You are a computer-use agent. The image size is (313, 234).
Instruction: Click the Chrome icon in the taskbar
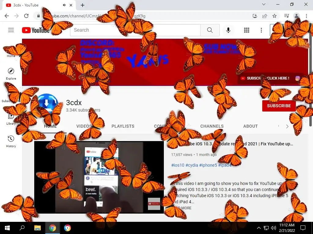click(x=53, y=228)
